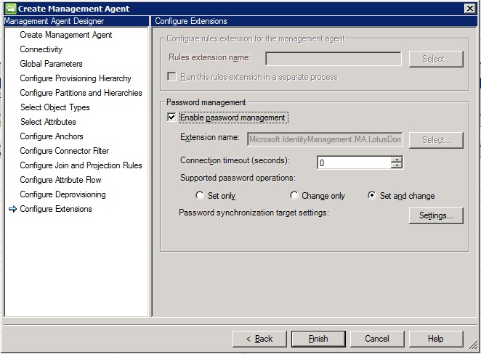Select the Configure Anchors step
Image resolution: width=481 pixels, height=354 pixels.
52,136
